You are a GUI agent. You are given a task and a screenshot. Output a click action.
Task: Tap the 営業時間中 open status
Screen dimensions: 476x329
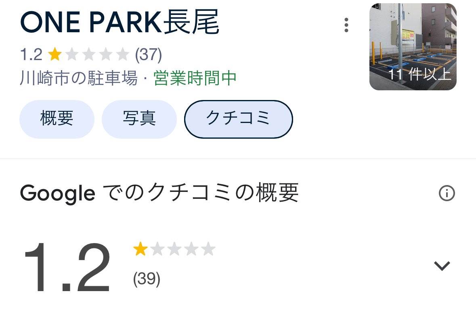pyautogui.click(x=195, y=78)
